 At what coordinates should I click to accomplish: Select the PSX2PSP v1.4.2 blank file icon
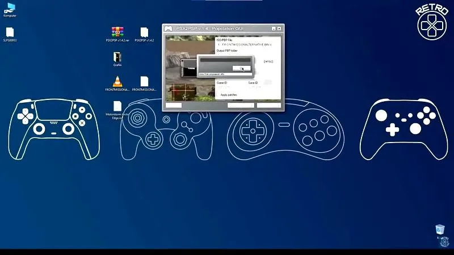coord(144,35)
